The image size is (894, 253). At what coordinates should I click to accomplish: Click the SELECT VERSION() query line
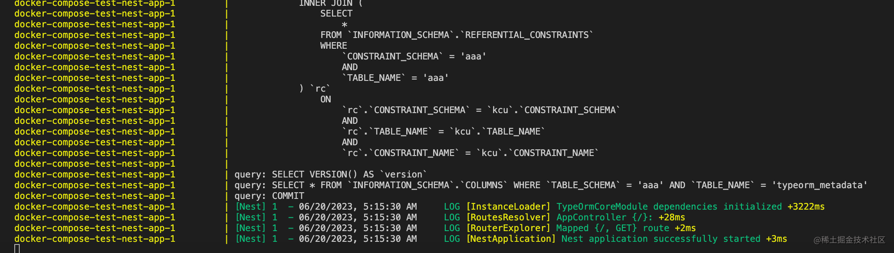click(x=330, y=174)
